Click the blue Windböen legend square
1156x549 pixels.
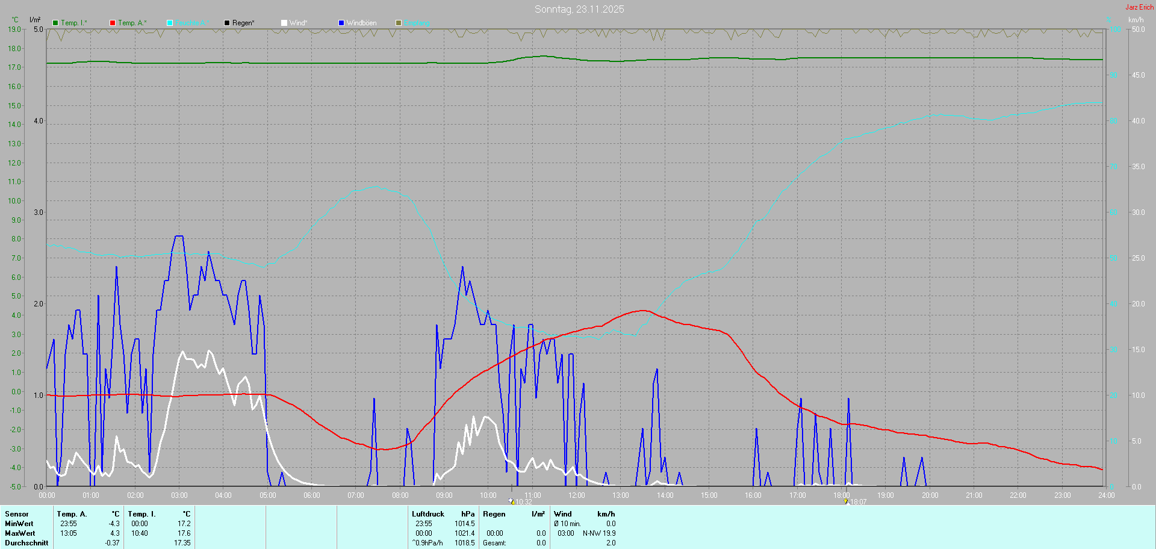coord(341,23)
